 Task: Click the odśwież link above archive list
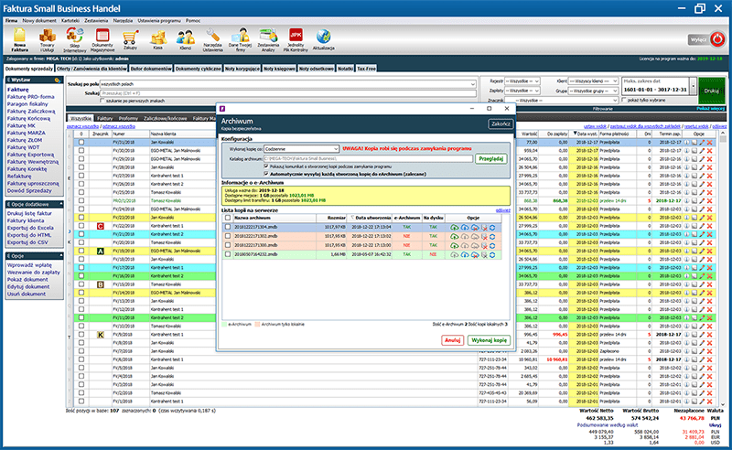[x=502, y=210]
